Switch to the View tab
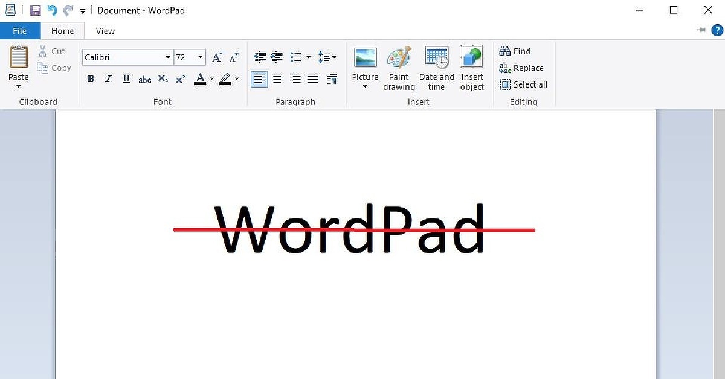Image resolution: width=725 pixels, height=379 pixels. [105, 31]
